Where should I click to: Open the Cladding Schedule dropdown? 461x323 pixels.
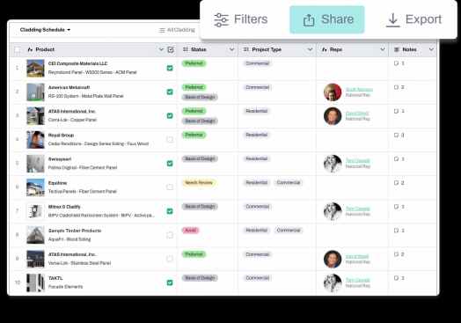[45, 30]
